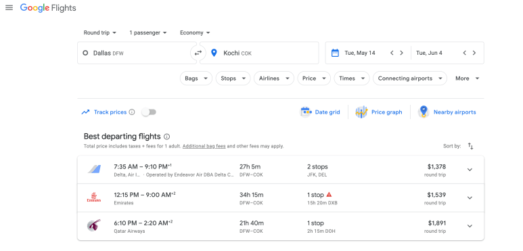Click the Emirates airline logo
Image resolution: width=523 pixels, height=251 pixels.
click(x=94, y=198)
